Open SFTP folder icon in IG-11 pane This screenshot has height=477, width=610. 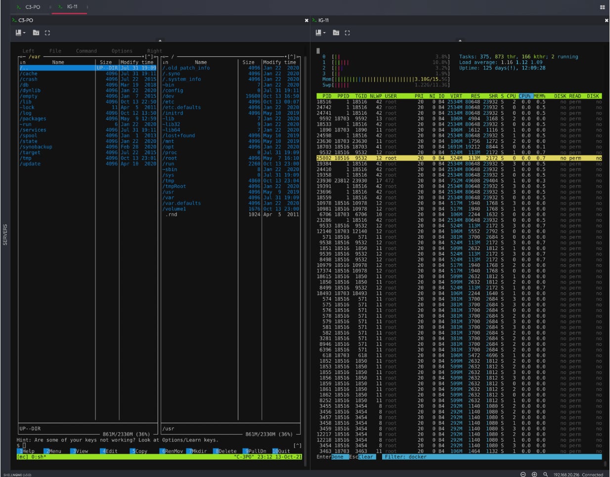click(x=336, y=33)
